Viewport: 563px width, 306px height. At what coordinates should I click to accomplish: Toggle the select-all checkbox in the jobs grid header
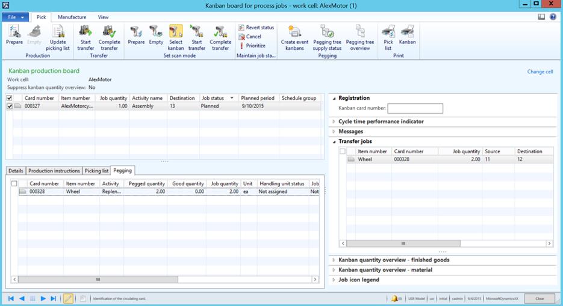coord(10,98)
